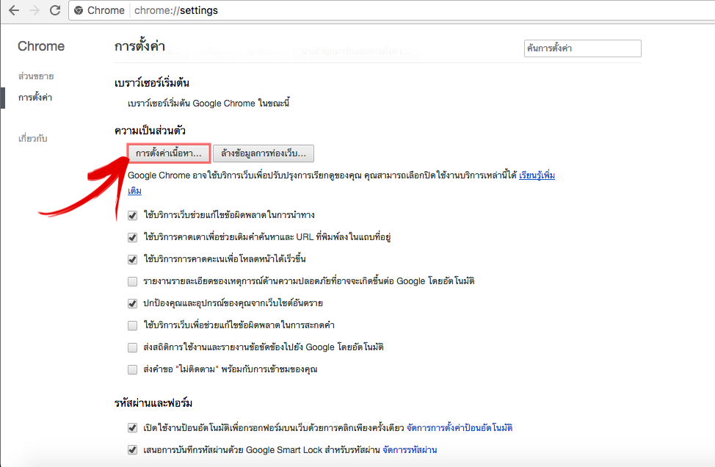Open the การตั้งค่าเนื้อหา... content settings button
Viewport: 715px width, 467px height.
[x=169, y=153]
